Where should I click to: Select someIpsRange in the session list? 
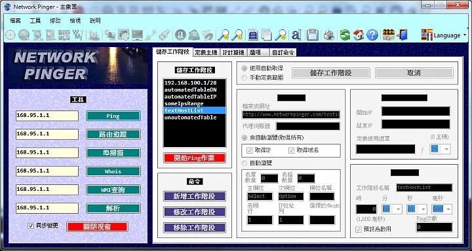tap(195, 103)
